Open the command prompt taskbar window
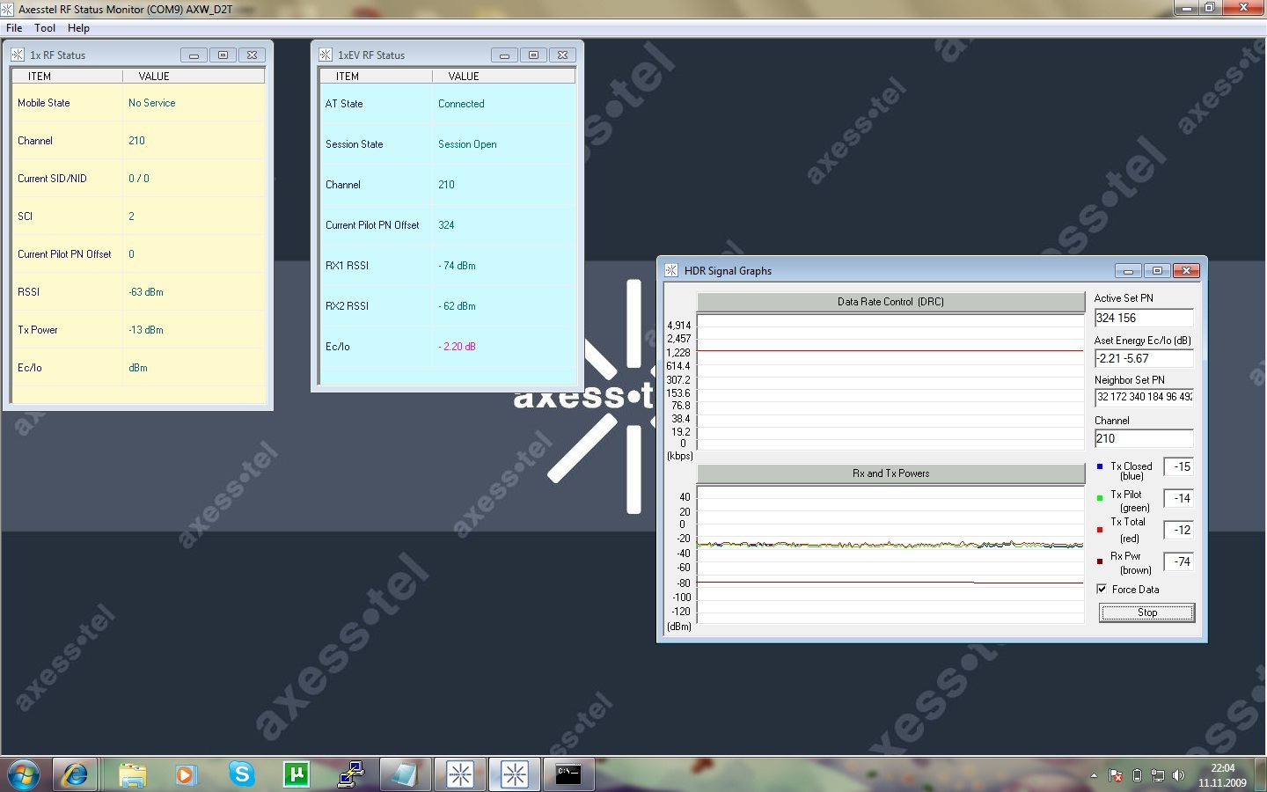Viewport: 1267px width, 792px height. click(569, 774)
